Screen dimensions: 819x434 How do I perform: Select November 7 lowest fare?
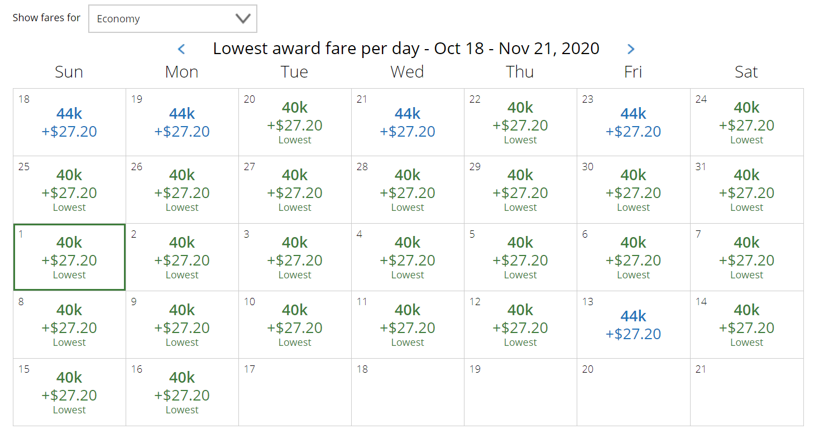coord(746,257)
